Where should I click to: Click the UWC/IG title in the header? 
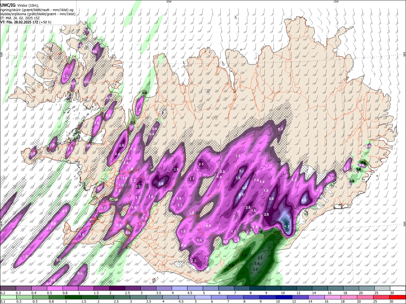tap(8, 5)
